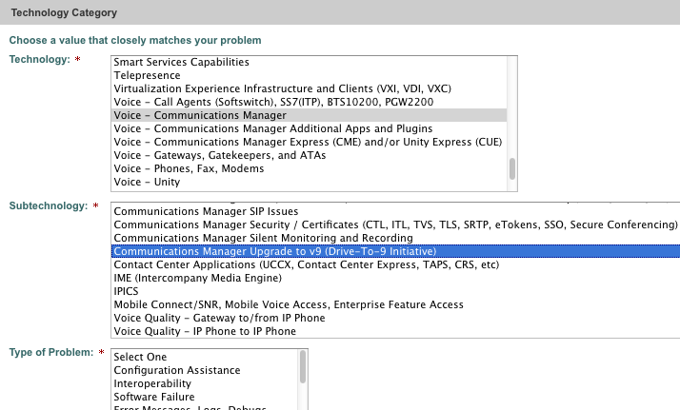The width and height of the screenshot is (680, 410).
Task: Click the Technology list scrollbar thumb
Action: pyautogui.click(x=512, y=168)
